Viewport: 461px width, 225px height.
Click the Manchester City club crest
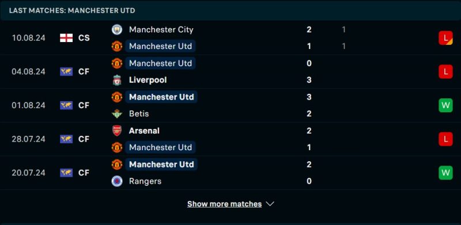coord(117,29)
